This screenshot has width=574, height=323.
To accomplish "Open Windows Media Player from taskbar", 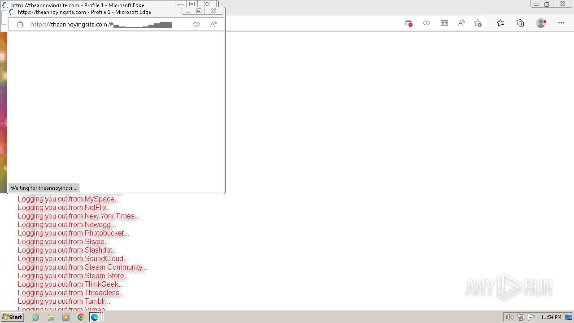I will point(66,317).
